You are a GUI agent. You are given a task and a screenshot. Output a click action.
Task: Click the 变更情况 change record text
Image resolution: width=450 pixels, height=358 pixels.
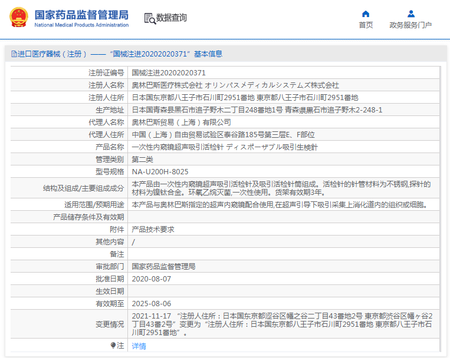point(282,324)
